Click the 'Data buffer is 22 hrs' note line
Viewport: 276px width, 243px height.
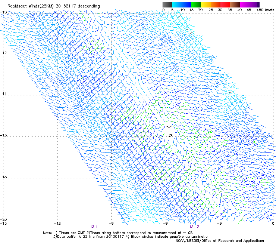131,237
